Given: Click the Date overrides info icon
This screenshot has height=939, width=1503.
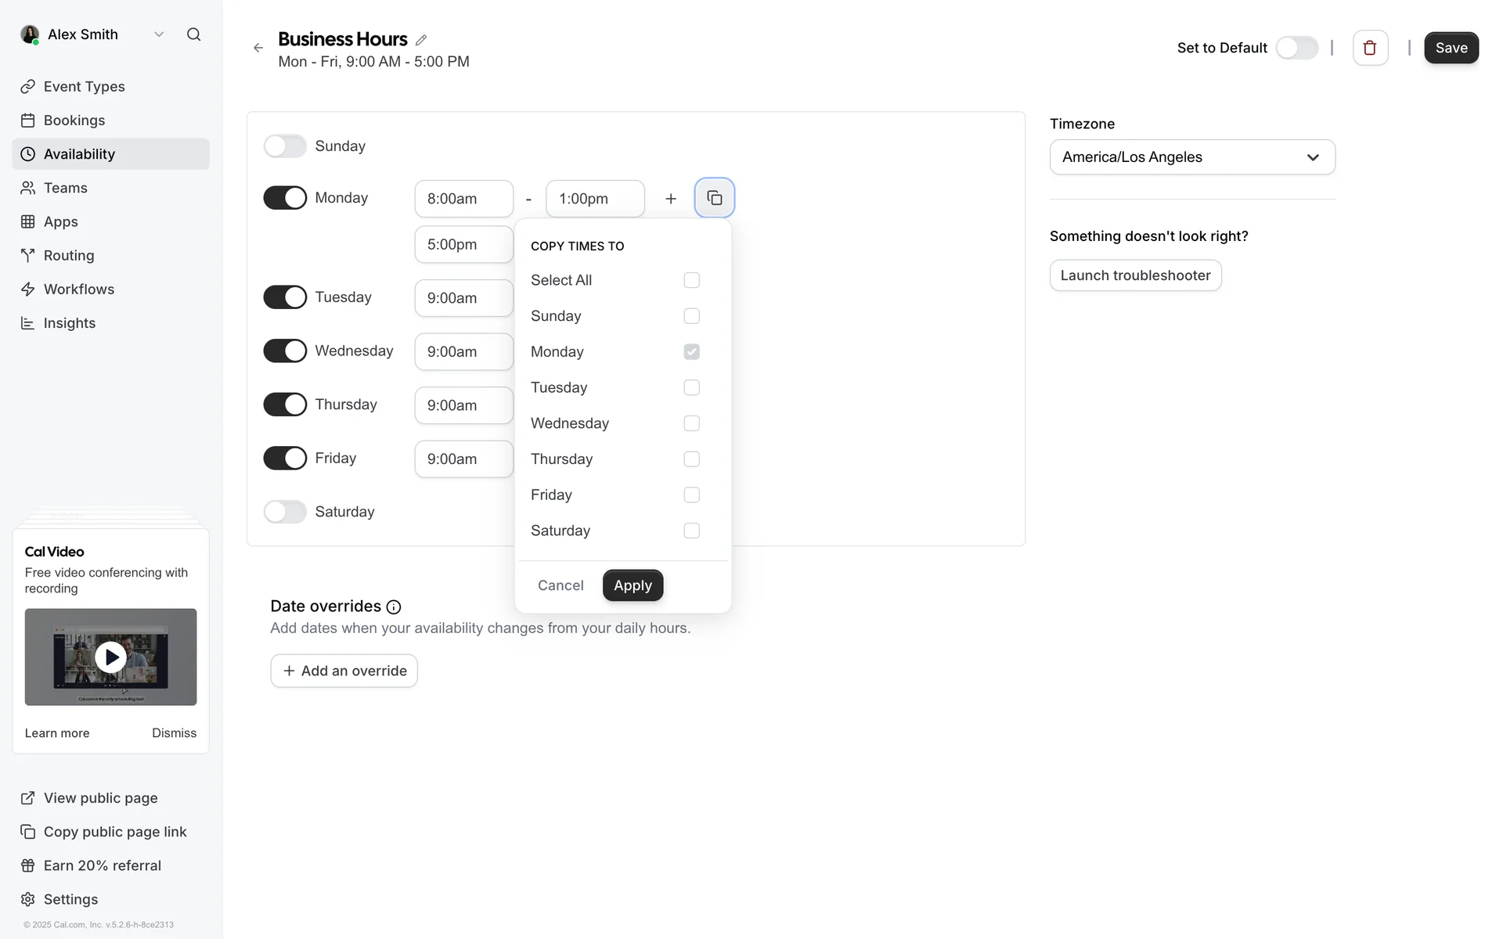Looking at the screenshot, I should tap(394, 607).
